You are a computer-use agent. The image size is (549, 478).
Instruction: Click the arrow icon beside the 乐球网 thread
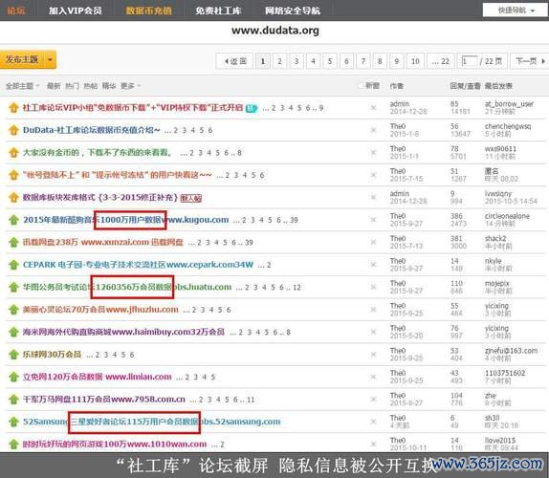[13, 355]
